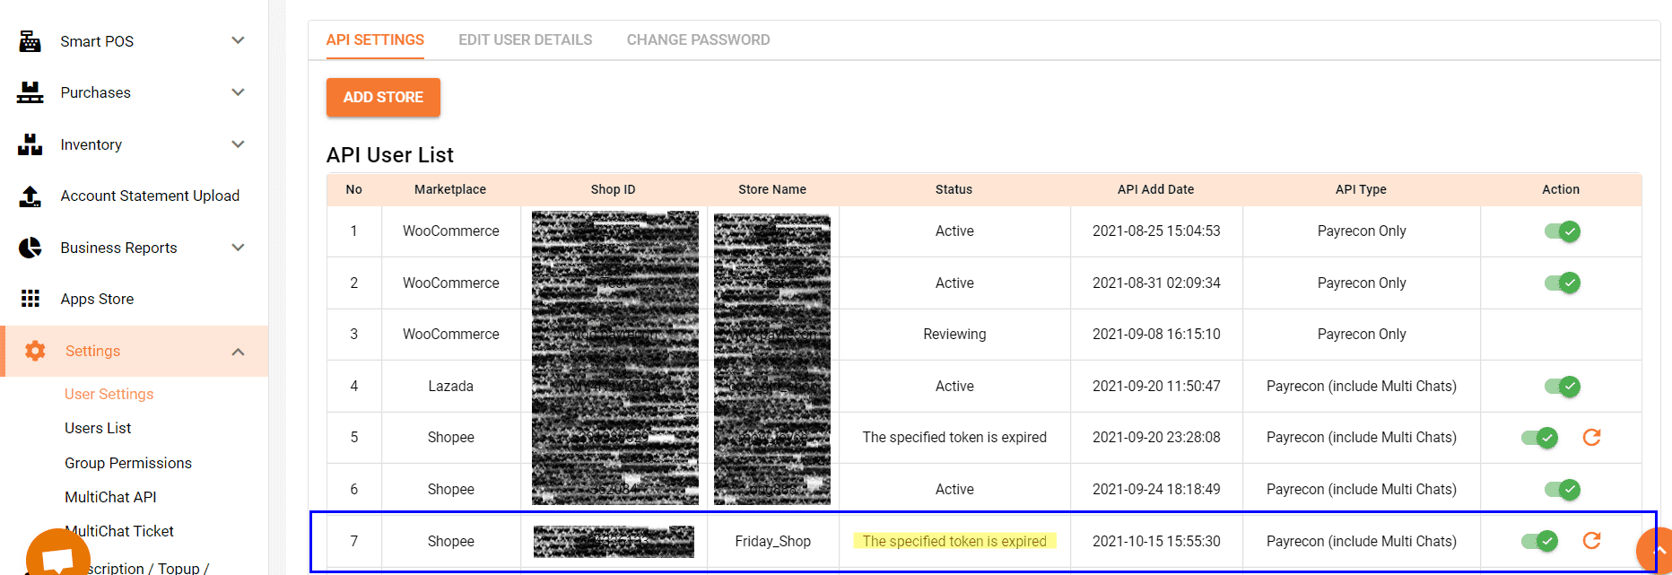Click the ADD STORE button
Image resolution: width=1672 pixels, height=575 pixels.
[383, 97]
